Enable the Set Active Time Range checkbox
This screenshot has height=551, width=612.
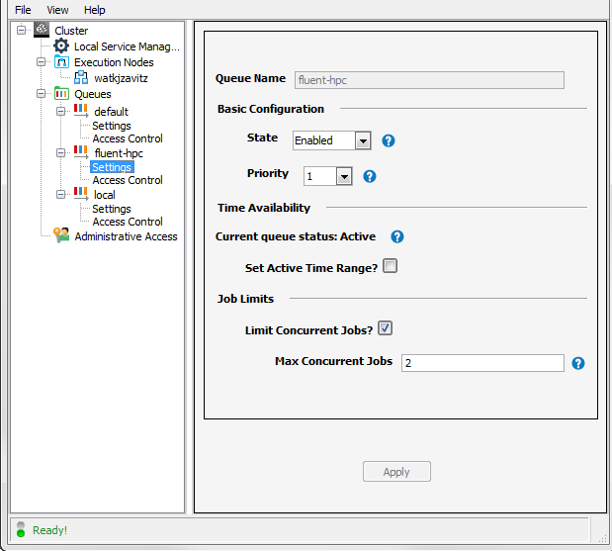pos(391,266)
